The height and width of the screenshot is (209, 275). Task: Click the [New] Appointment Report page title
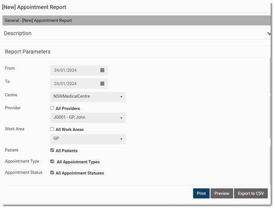(34, 7)
